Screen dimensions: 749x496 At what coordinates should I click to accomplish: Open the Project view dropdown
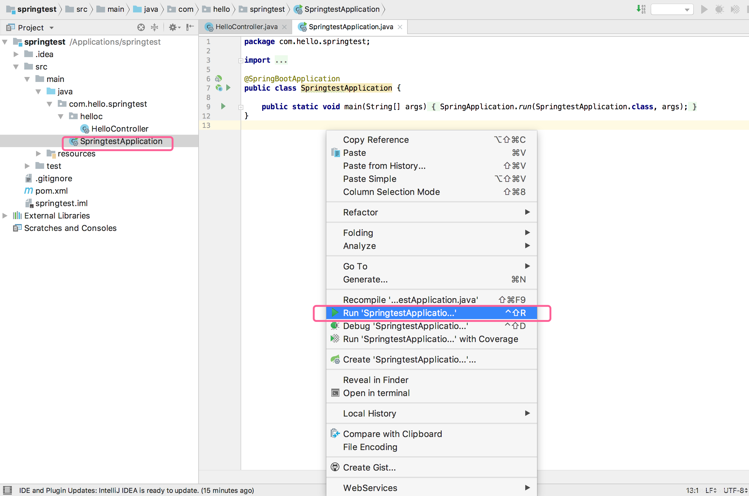pyautogui.click(x=30, y=28)
